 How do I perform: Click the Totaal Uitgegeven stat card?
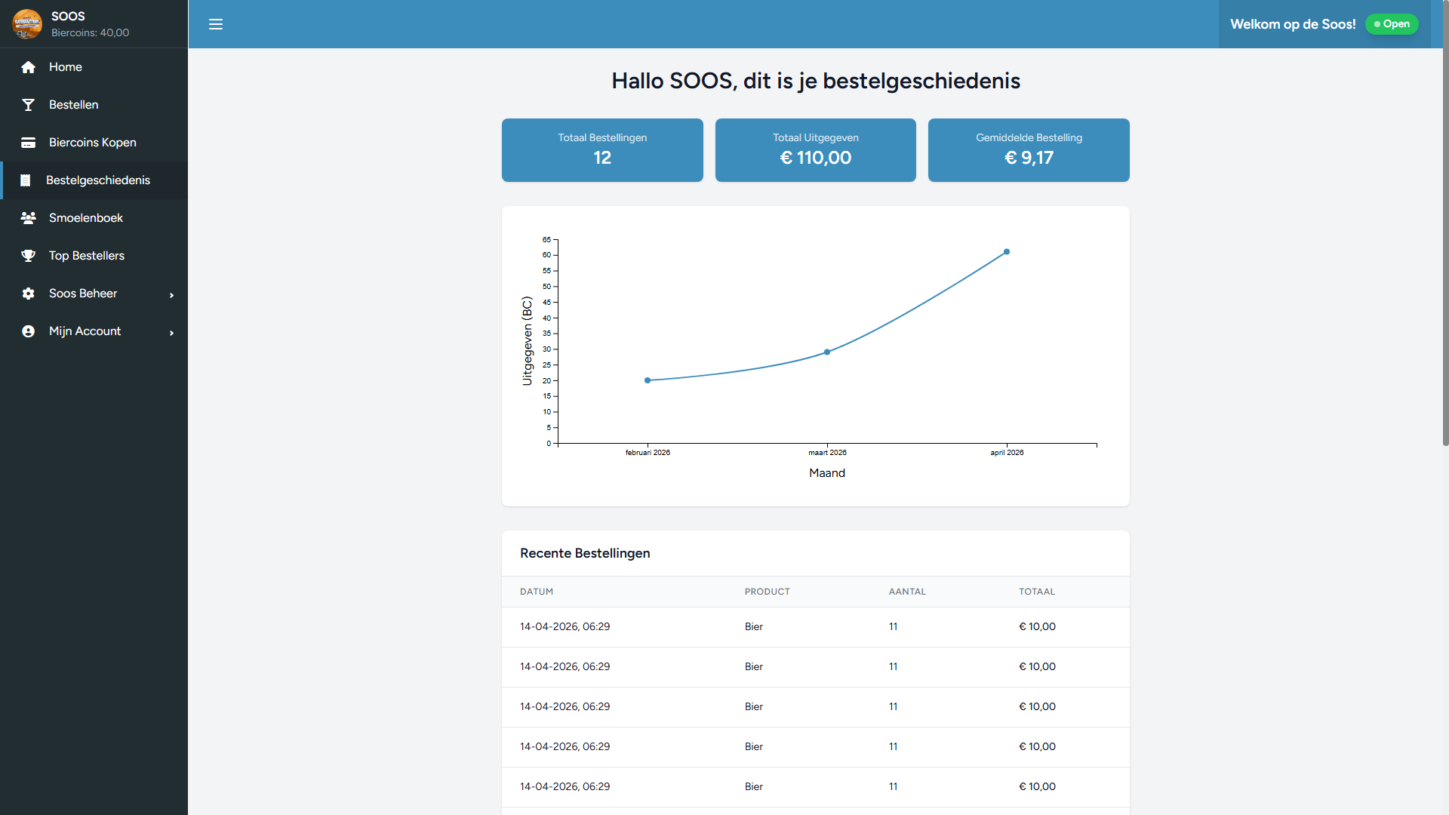[815, 150]
